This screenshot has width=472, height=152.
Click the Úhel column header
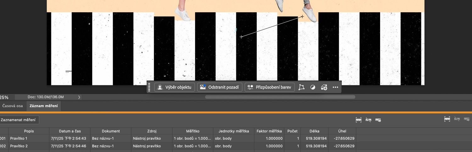tap(342, 131)
